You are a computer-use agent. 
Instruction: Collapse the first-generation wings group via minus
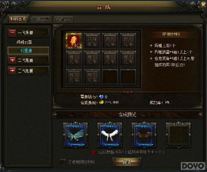click(x=12, y=32)
